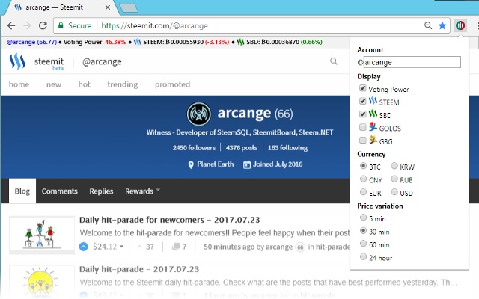Click the Planet Earth location pin icon

[x=191, y=165]
